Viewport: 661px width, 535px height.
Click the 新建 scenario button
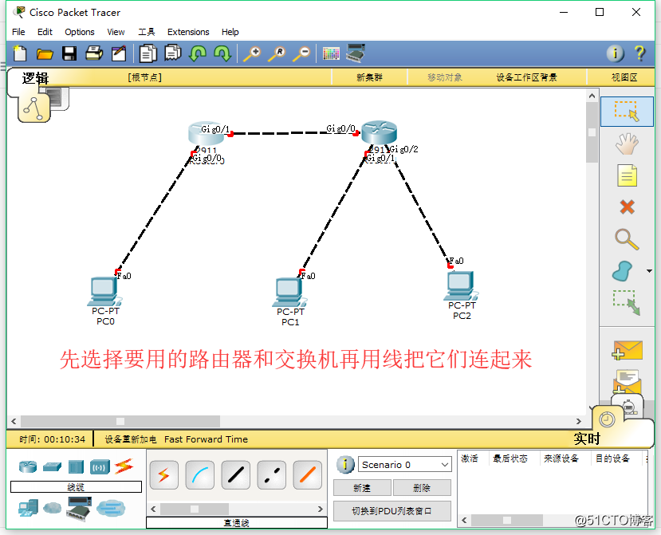tap(362, 488)
